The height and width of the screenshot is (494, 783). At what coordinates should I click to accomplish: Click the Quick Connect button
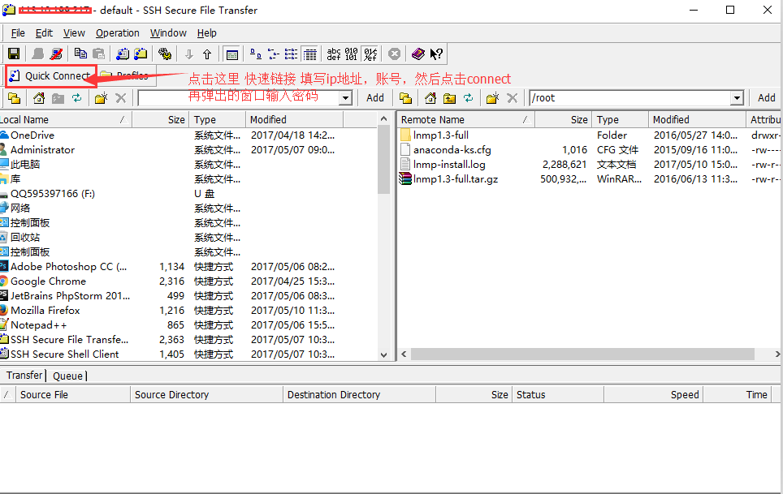50,76
